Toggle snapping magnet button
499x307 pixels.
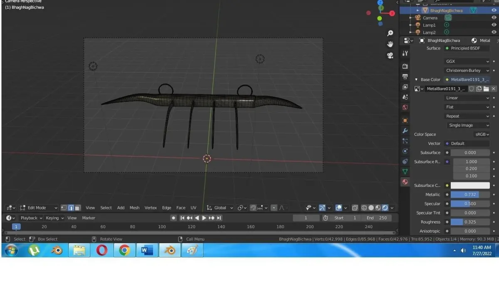tap(253, 208)
